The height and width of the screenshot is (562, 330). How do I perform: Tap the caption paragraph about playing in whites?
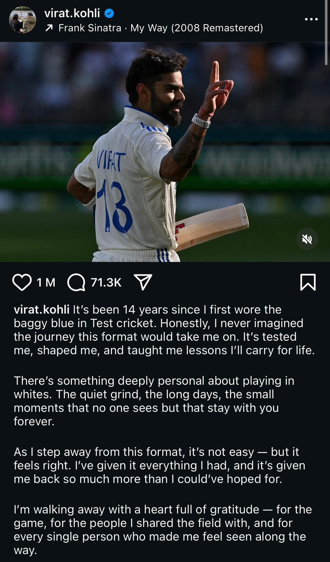click(x=154, y=401)
